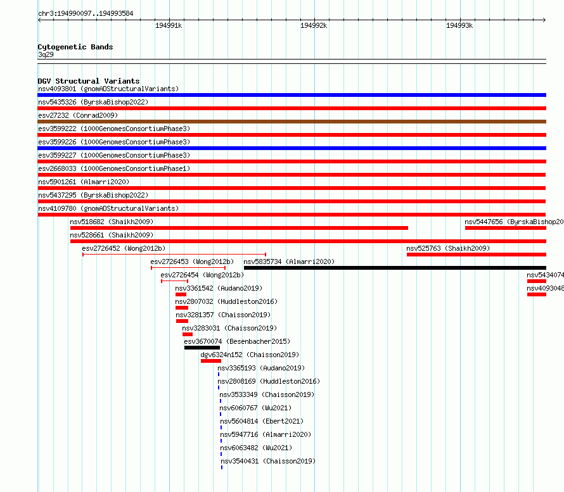564x492 pixels.
Task: Select the blue bar under esv3599226
Action: point(292,148)
